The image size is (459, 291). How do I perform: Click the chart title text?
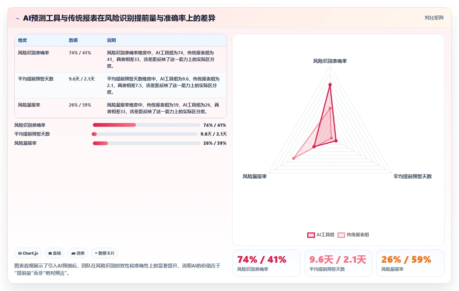[119, 18]
